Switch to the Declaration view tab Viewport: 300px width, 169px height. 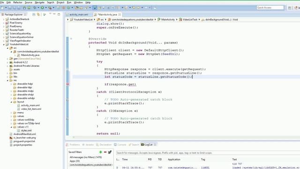104,145
